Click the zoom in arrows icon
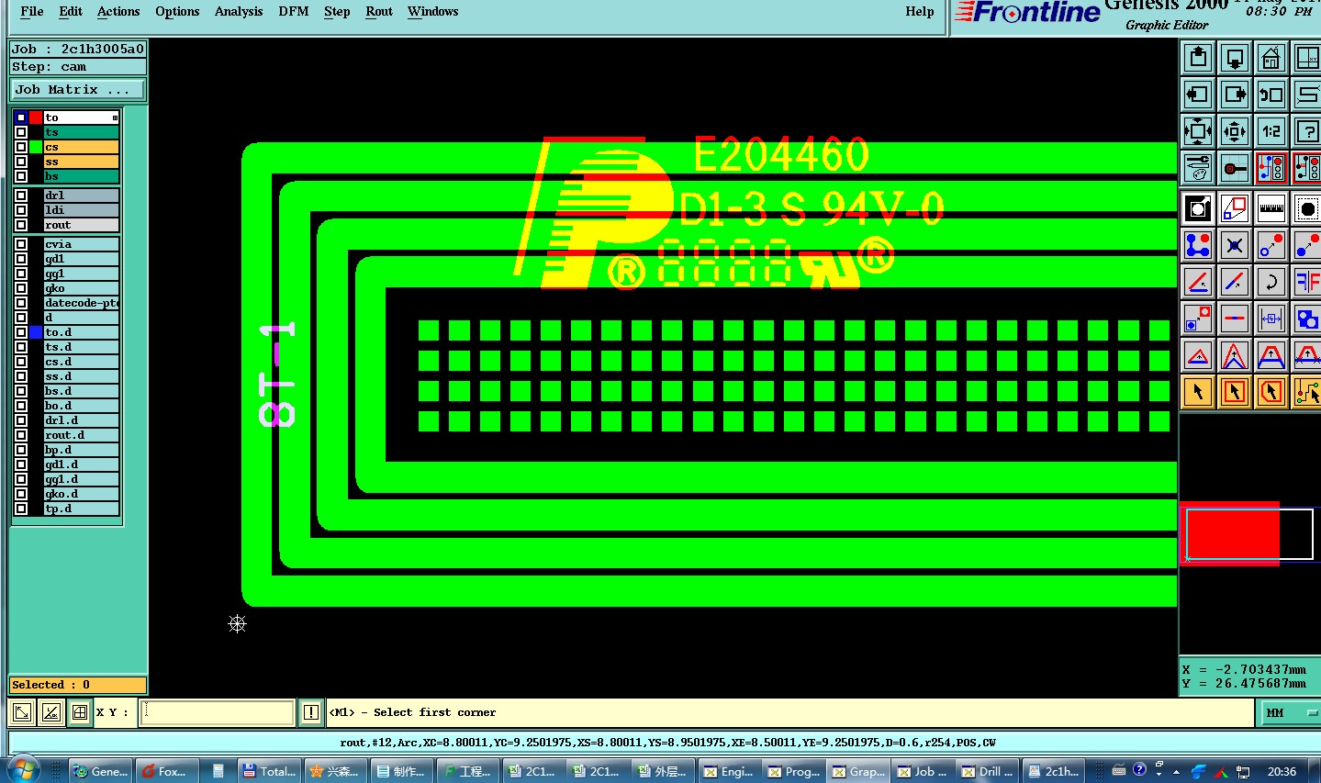 tap(1198, 131)
